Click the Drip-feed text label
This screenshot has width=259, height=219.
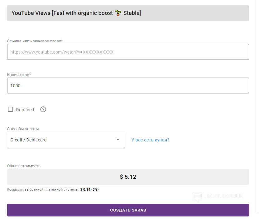click(25, 110)
